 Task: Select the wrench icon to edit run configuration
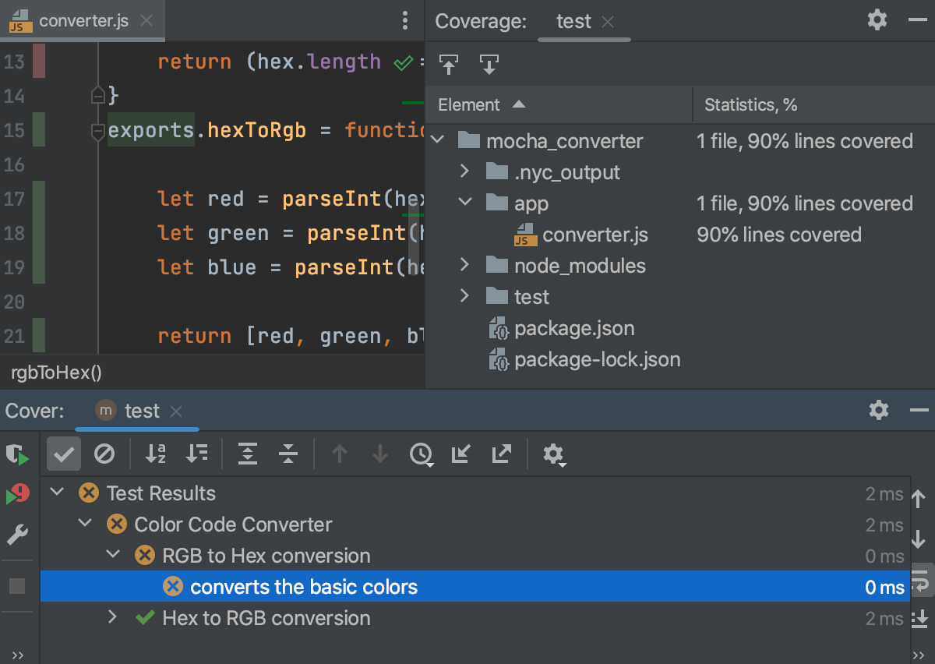(17, 535)
